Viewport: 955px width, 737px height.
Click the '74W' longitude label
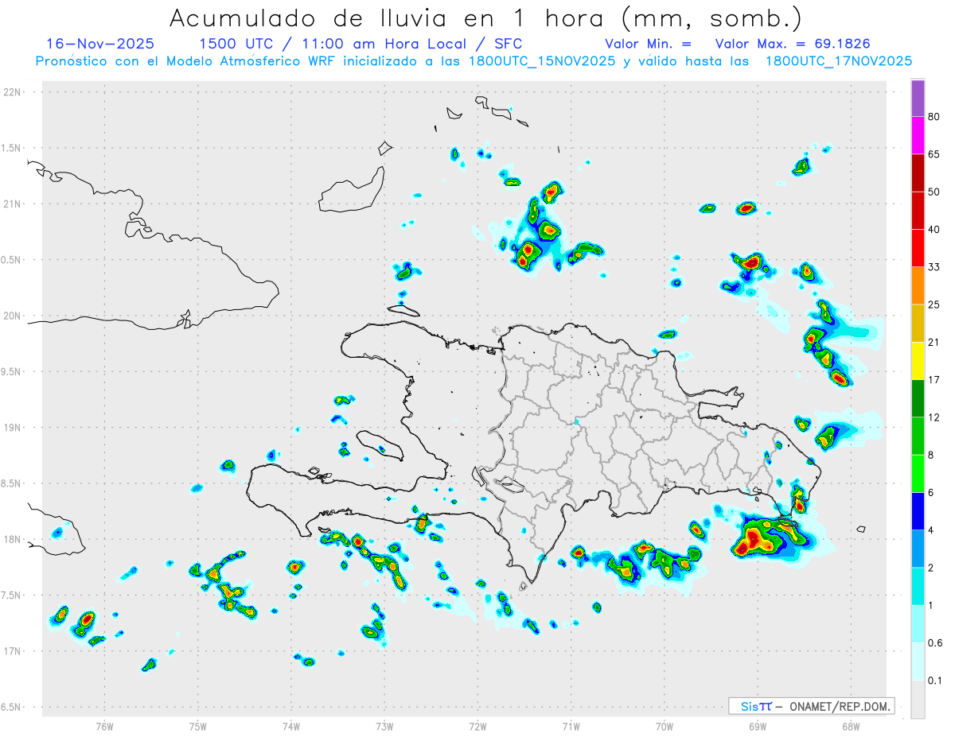[291, 727]
